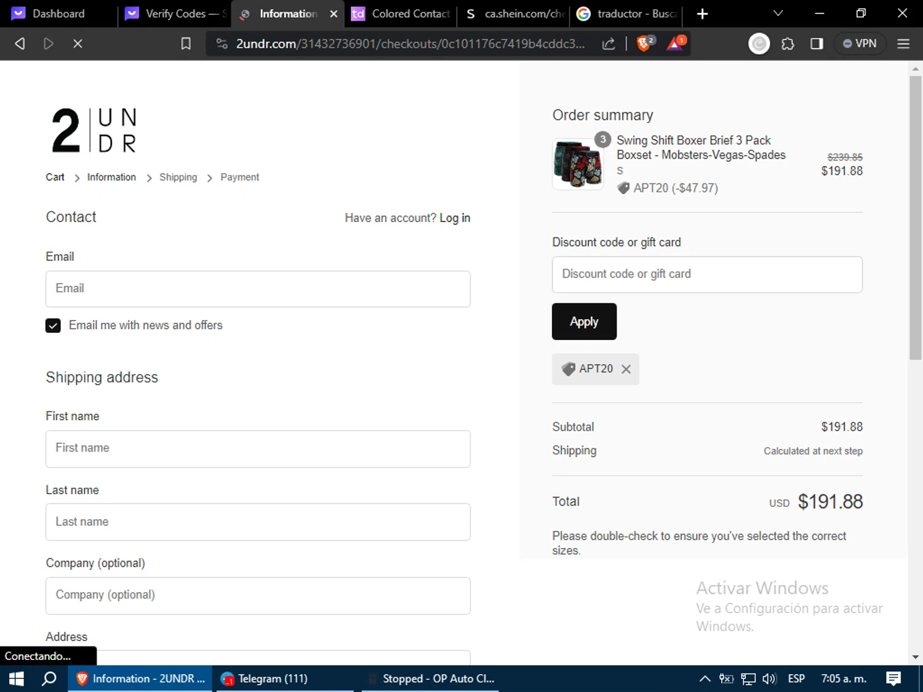Open the browser hamburger menu
Viewport: 923px width, 692px height.
tap(903, 44)
